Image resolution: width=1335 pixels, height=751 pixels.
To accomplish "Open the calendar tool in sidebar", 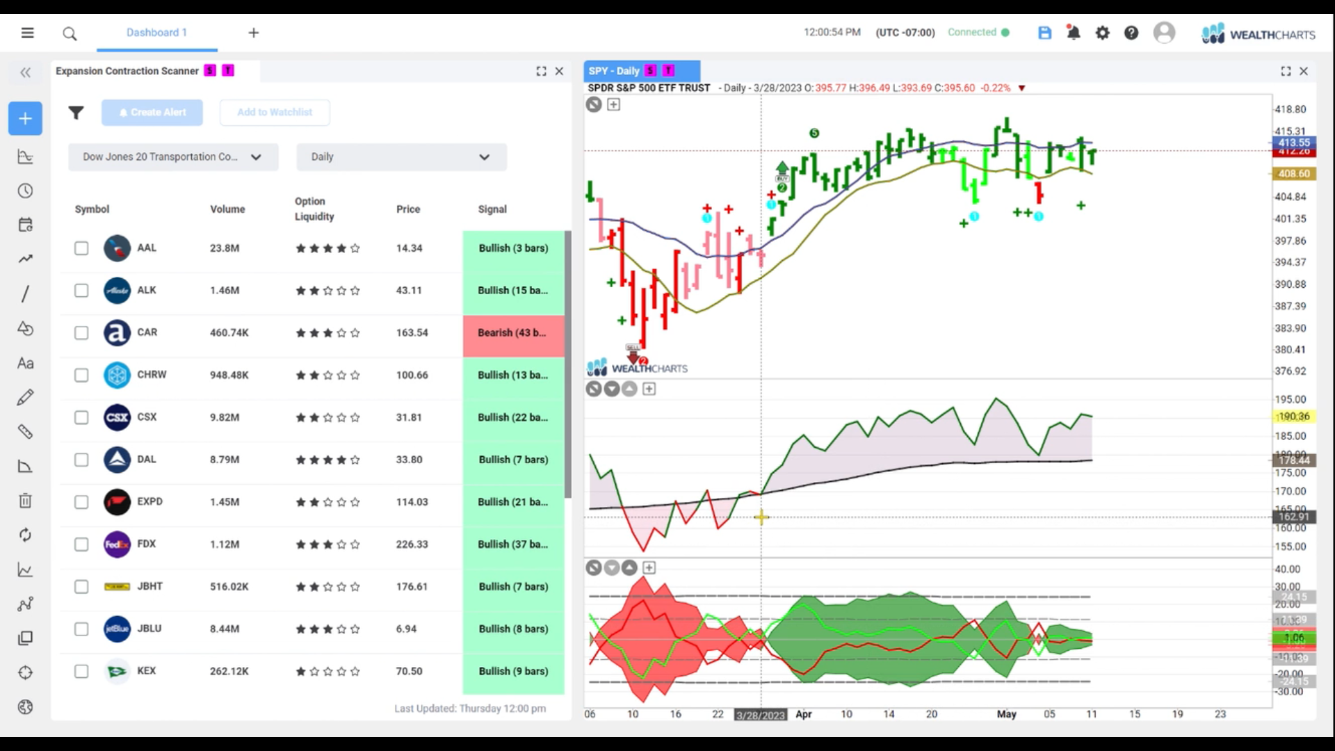I will coord(25,225).
